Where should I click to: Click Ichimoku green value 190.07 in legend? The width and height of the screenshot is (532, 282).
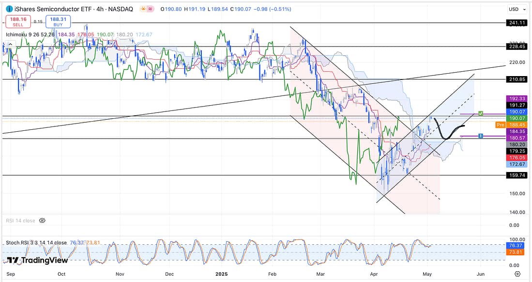(x=105, y=35)
